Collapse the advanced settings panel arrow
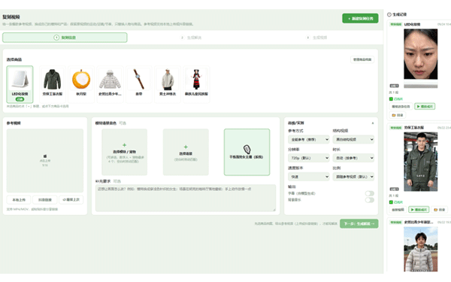The width and height of the screenshot is (451, 282). [373, 123]
